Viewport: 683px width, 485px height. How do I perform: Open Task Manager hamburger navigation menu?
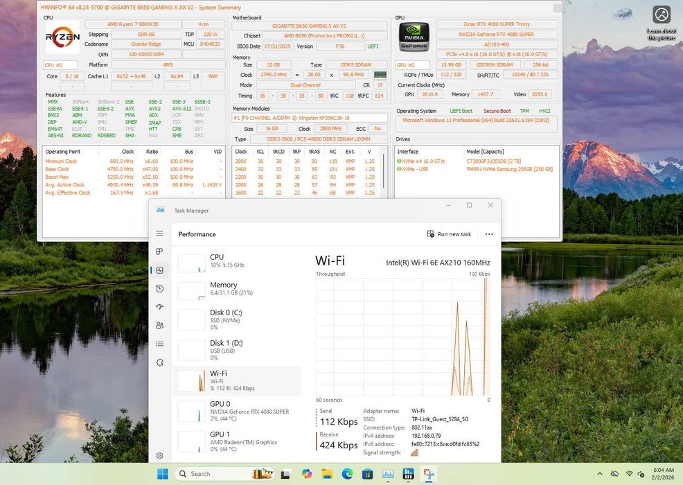pos(160,233)
